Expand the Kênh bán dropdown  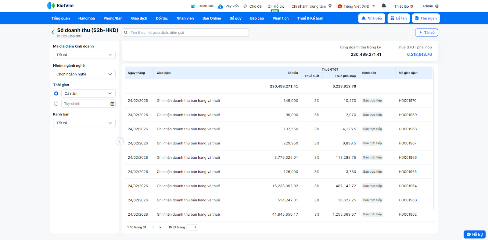pos(84,123)
